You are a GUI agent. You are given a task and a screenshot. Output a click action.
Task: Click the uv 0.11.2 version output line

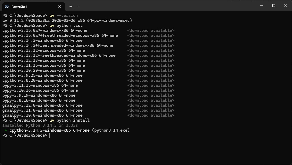click(x=67, y=20)
